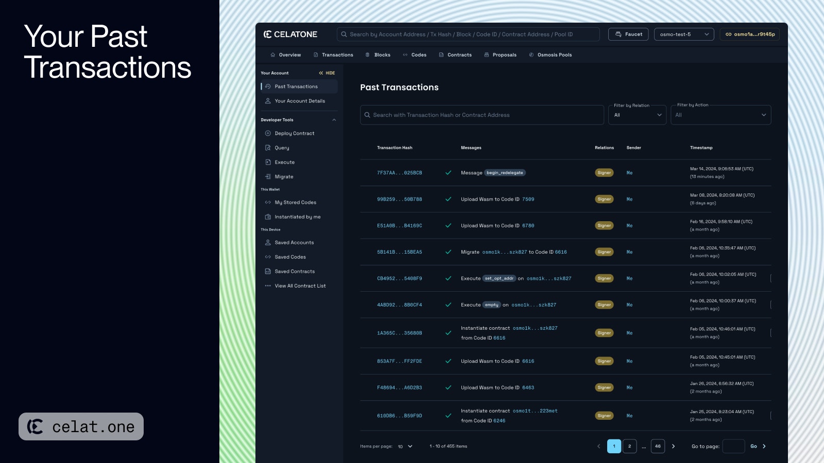This screenshot has width=824, height=463.
Task: Open the Proposals tab
Action: [501, 55]
